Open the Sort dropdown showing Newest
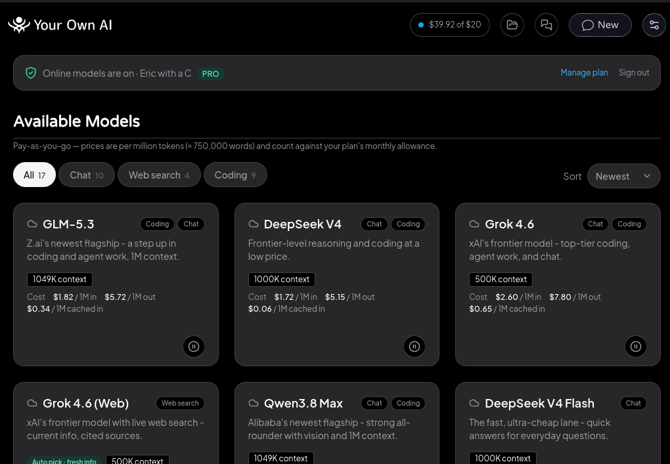 tap(623, 176)
